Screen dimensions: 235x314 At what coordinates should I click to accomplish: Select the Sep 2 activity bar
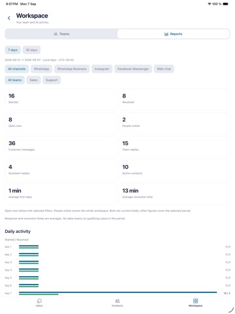click(29, 254)
